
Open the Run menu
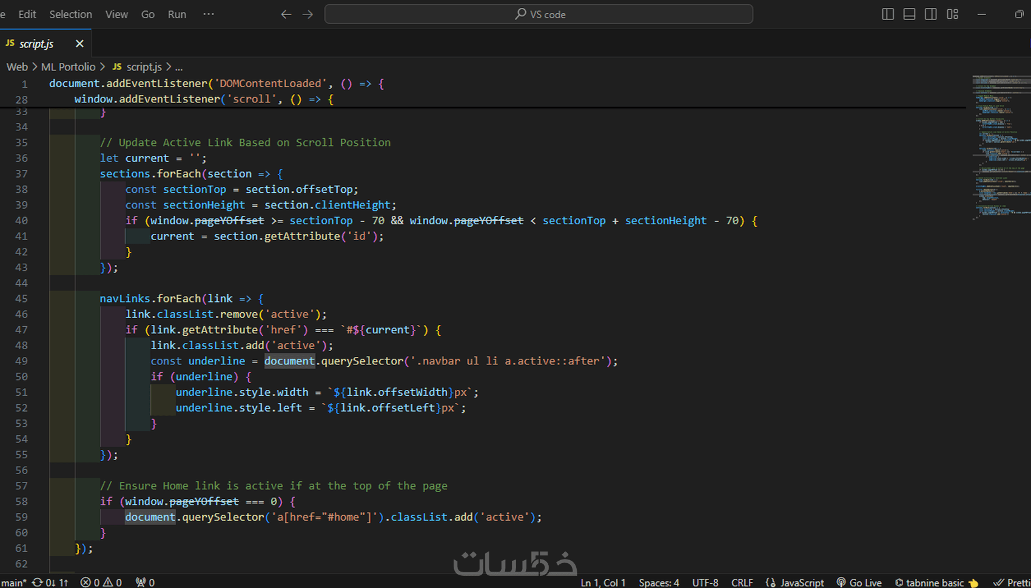pos(177,14)
